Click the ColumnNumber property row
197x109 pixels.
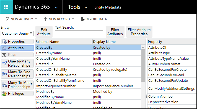(x=172, y=97)
